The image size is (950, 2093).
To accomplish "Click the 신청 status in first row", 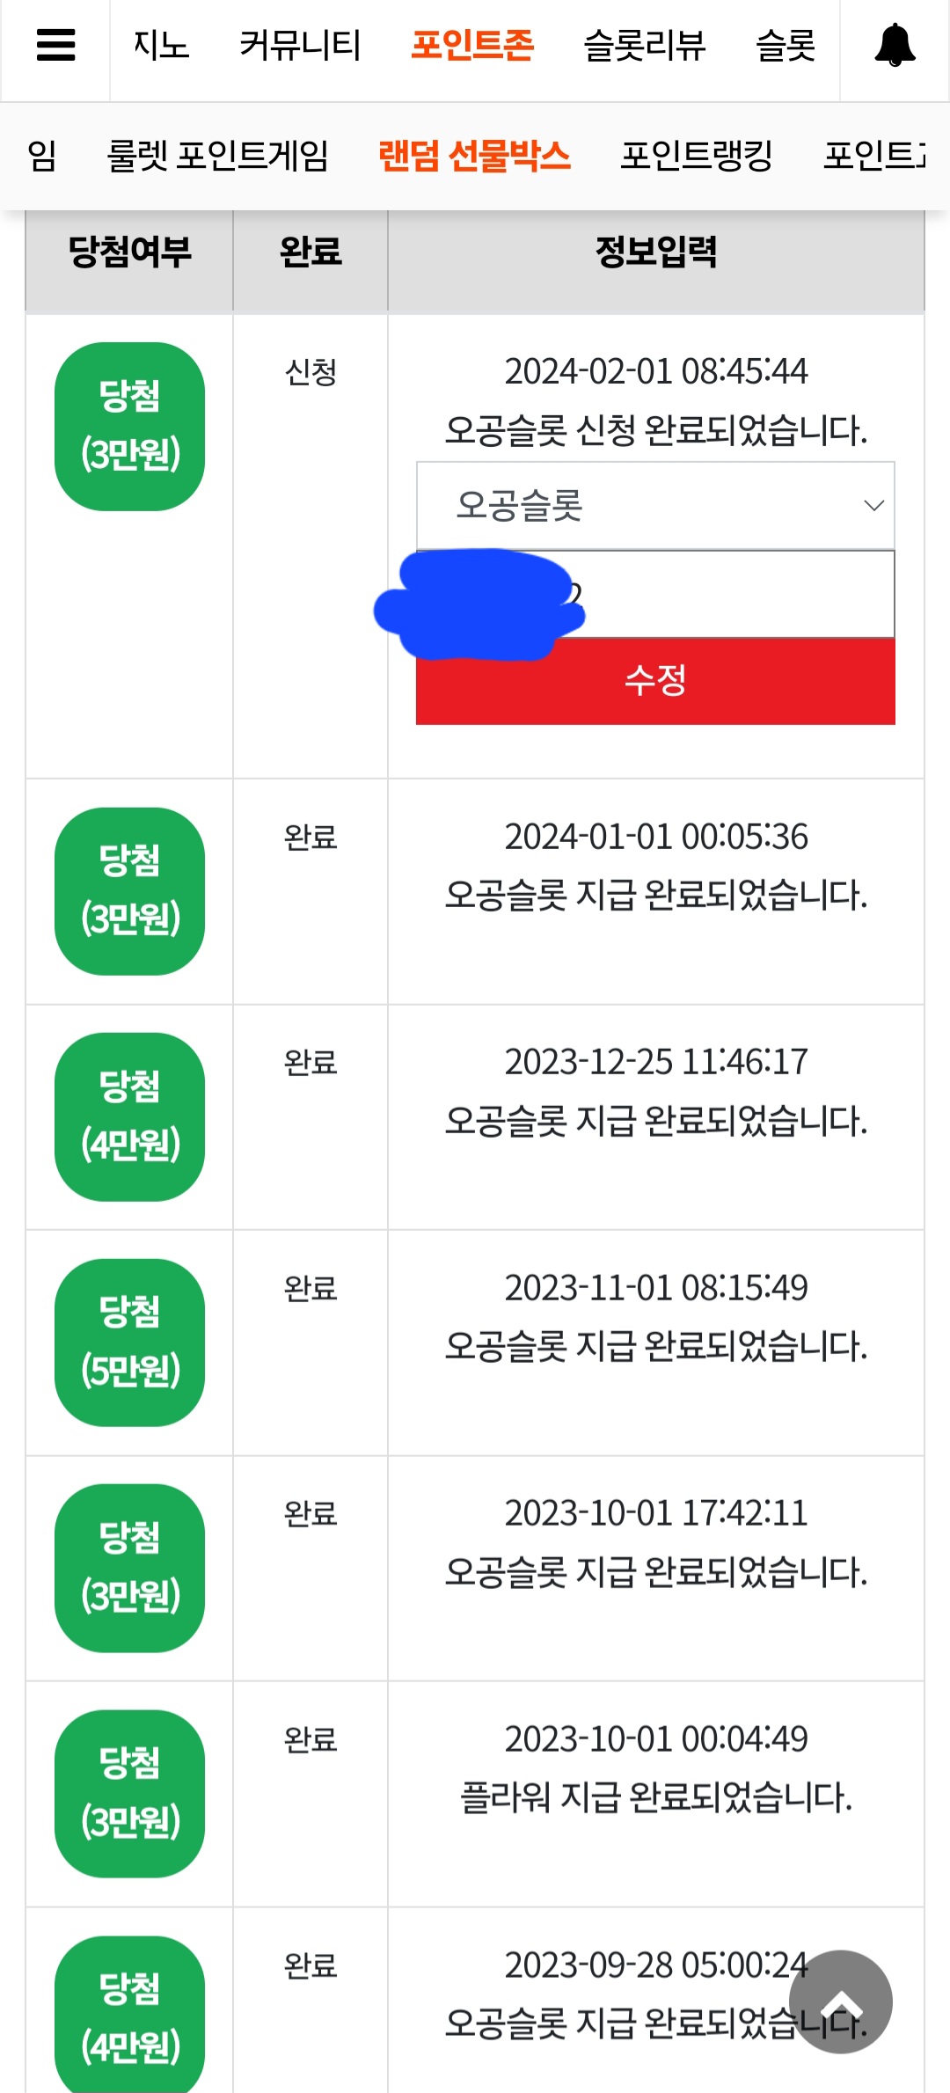I will point(311,372).
